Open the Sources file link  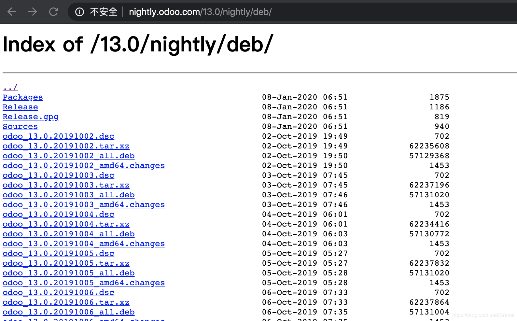coord(20,126)
